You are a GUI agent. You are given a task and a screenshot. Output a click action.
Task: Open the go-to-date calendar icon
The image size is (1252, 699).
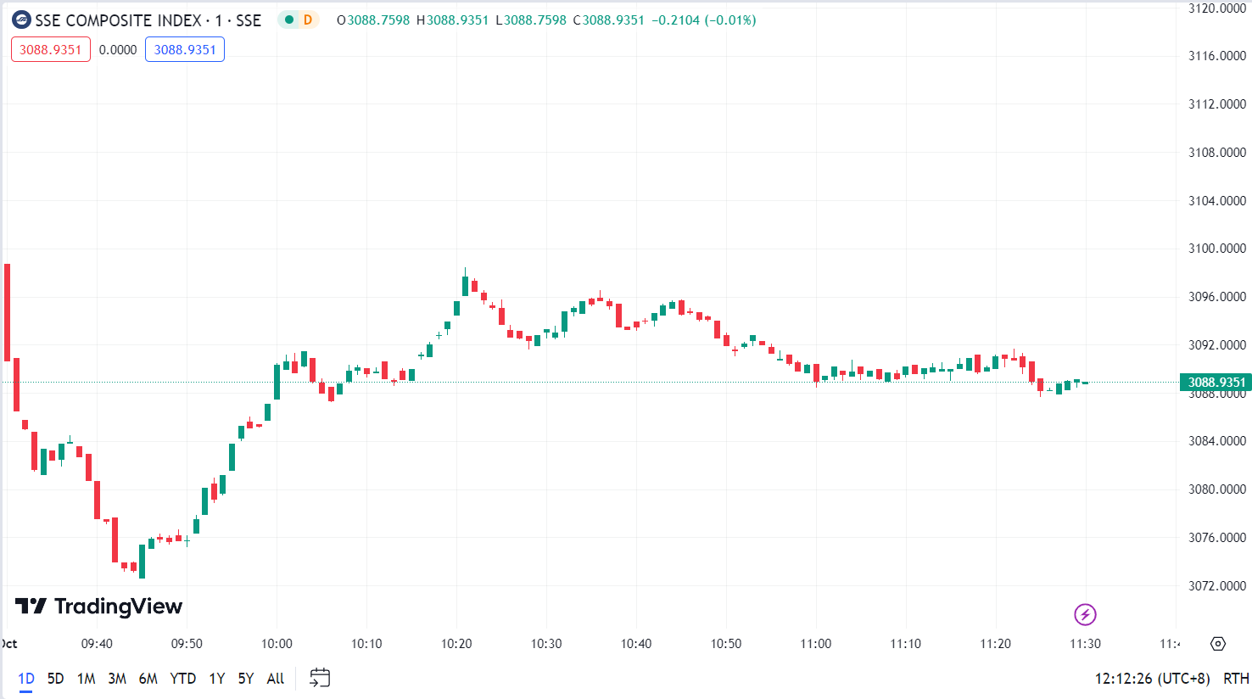tap(320, 678)
